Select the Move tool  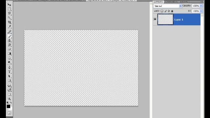(x=10, y=5)
